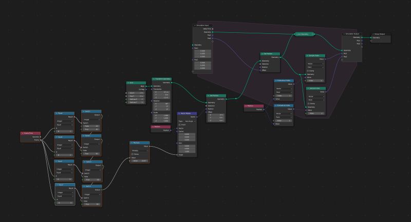
Task: Open domain dropdown on Pos1 Sample Index node
Action: click(x=315, y=67)
